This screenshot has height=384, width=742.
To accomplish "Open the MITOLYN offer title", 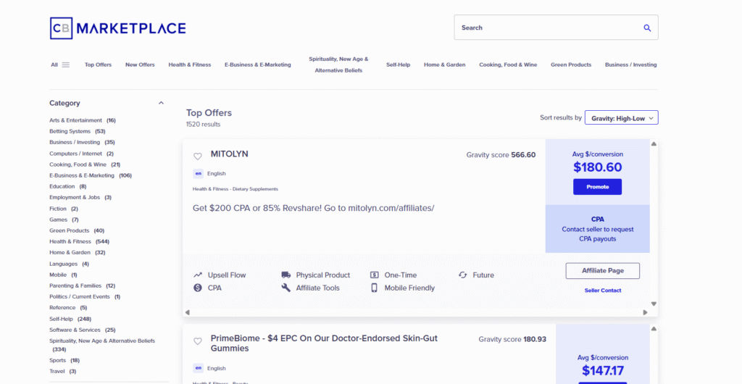I will 229,154.
